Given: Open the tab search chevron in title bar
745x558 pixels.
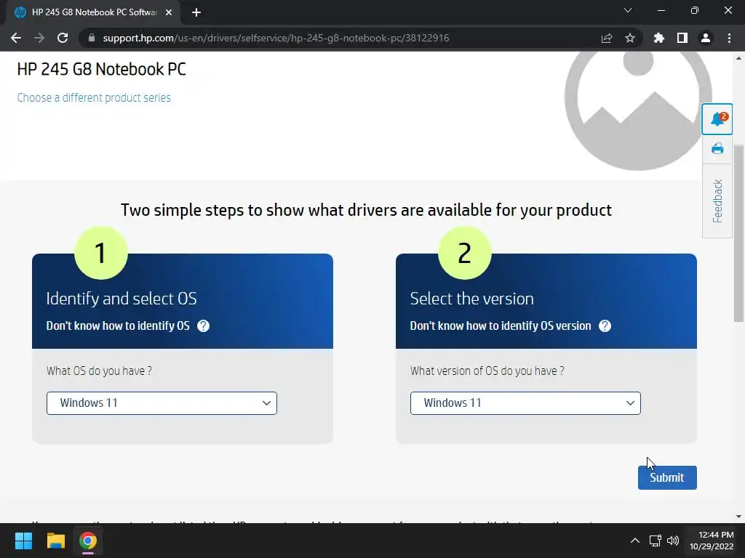Looking at the screenshot, I should (x=628, y=10).
